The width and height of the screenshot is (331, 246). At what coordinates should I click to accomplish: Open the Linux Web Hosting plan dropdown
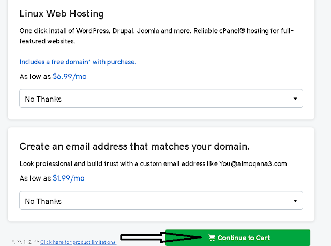[161, 99]
